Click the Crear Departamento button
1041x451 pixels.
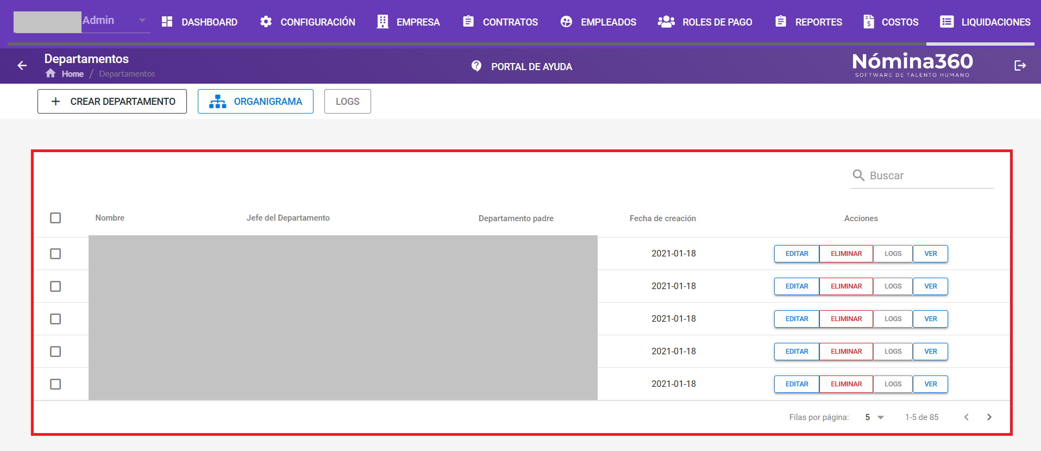tap(112, 102)
